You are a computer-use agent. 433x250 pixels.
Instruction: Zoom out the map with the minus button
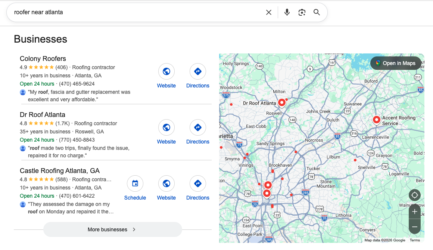[414, 227]
